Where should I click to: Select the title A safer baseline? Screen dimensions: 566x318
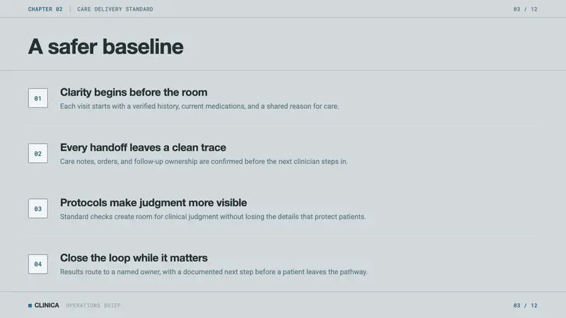click(x=105, y=47)
